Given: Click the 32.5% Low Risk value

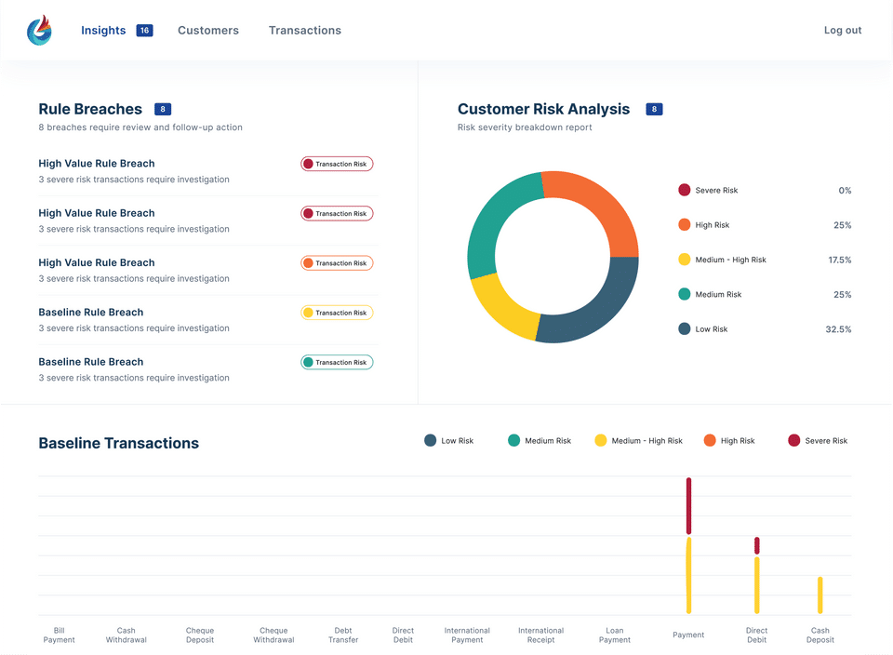Looking at the screenshot, I should (x=838, y=329).
